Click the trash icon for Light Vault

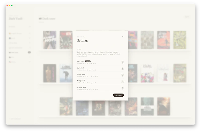(122, 69)
